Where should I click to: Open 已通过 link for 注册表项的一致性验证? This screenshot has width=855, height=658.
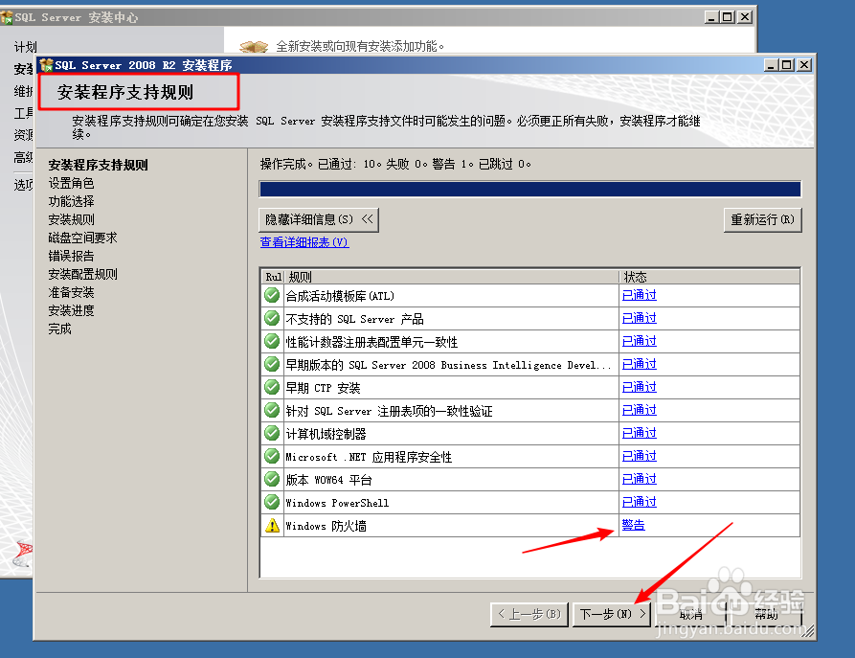click(639, 409)
